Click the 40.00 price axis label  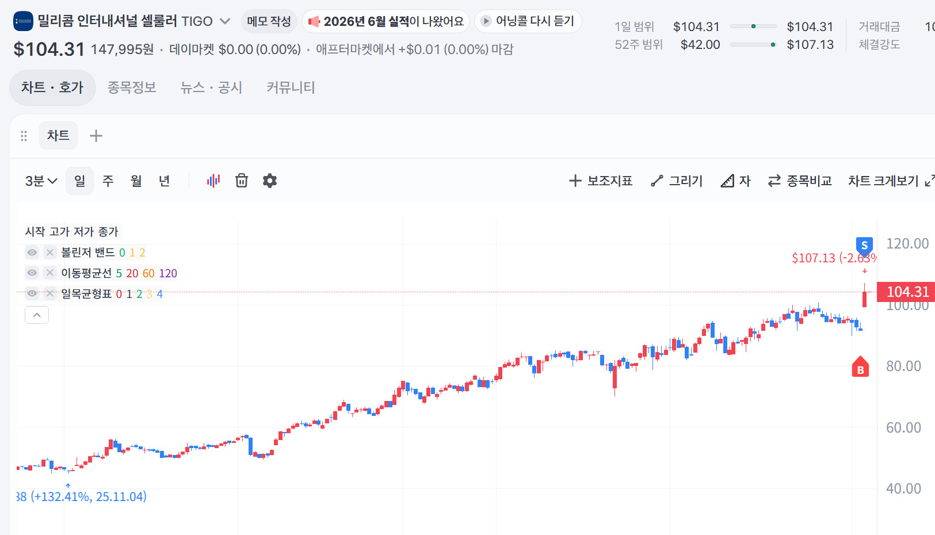coord(903,488)
